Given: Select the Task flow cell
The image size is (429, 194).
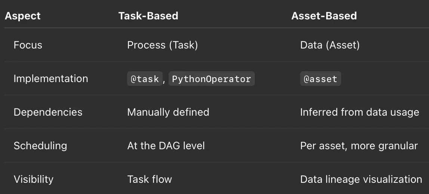Looking at the screenshot, I should (x=149, y=179).
